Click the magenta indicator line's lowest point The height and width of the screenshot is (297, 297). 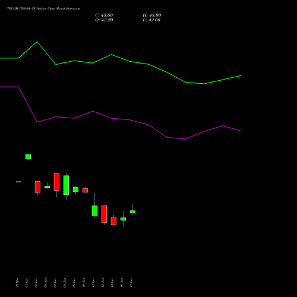click(x=185, y=139)
